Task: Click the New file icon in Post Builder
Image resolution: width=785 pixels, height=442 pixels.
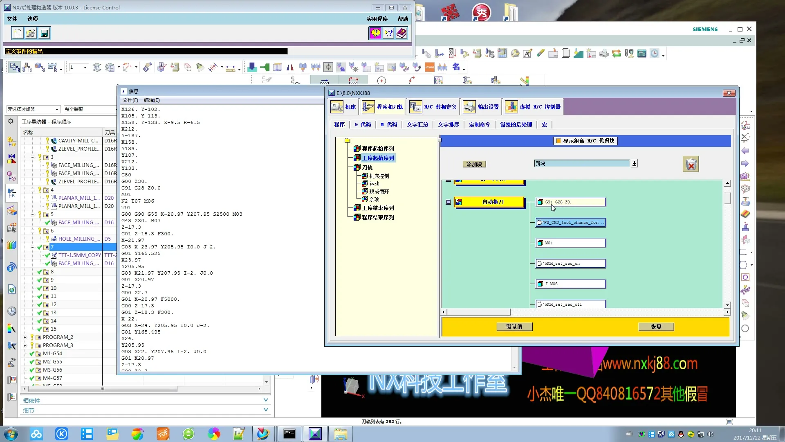Action: [18, 33]
